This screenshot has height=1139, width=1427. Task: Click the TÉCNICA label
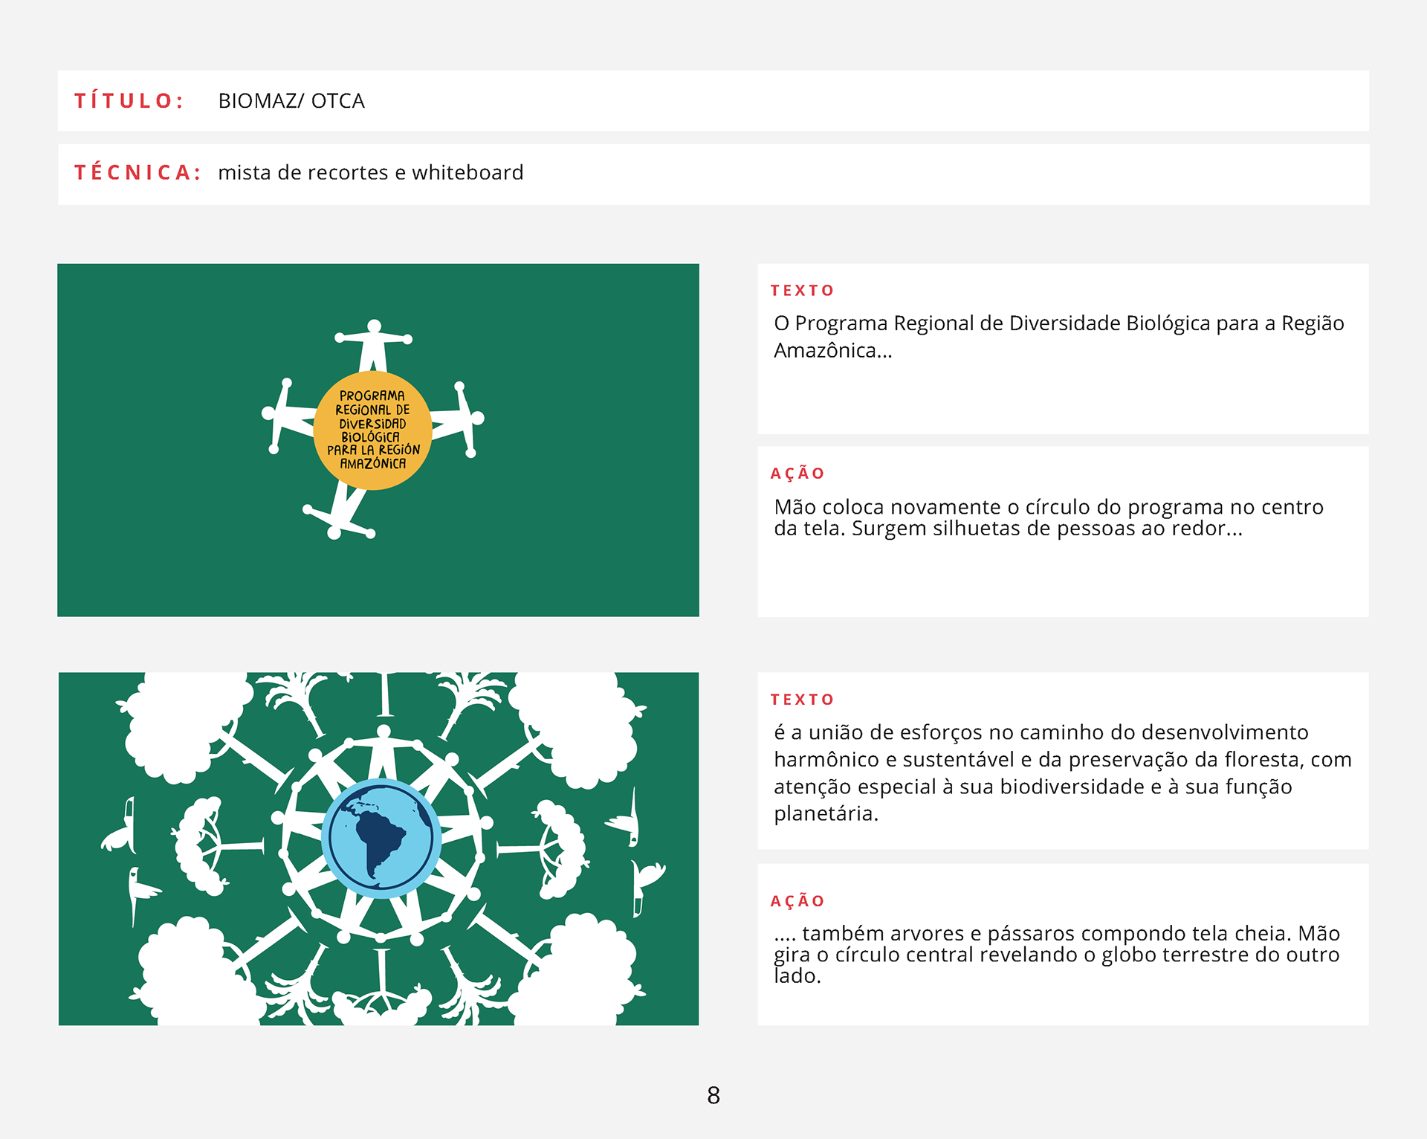coord(137,172)
